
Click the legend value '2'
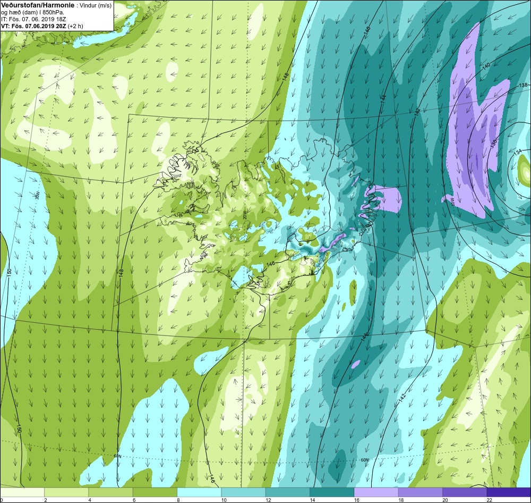tap(45, 500)
